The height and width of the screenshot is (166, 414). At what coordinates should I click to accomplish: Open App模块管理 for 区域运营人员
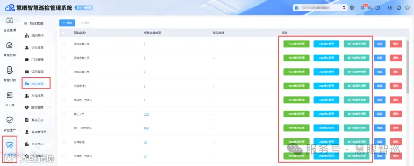click(326, 58)
